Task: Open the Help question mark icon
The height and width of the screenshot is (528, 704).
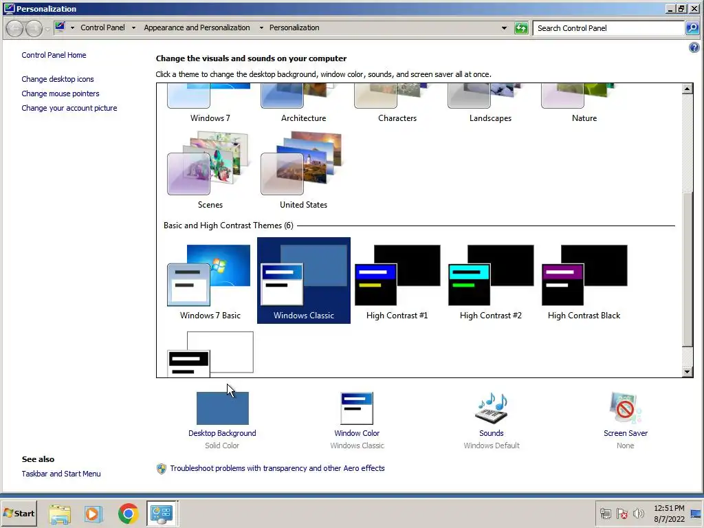Action: (x=694, y=47)
